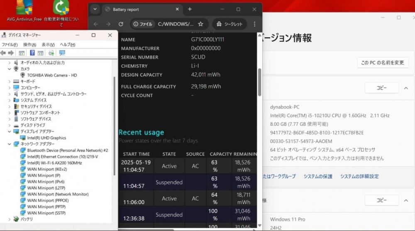This screenshot has width=415, height=231.
Task: Click この PC の名前を変更 button
Action: [383, 63]
